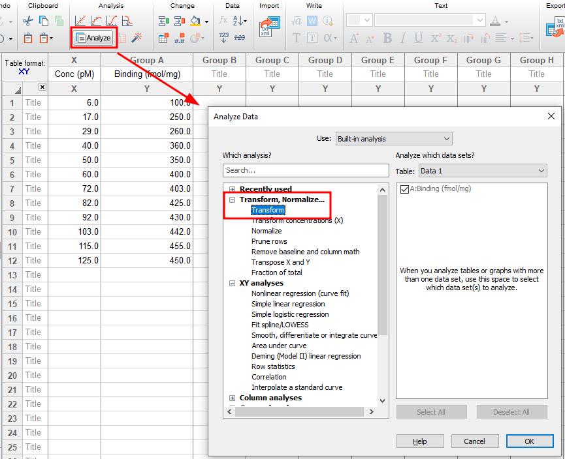Click the analysis Search field

[x=306, y=171]
